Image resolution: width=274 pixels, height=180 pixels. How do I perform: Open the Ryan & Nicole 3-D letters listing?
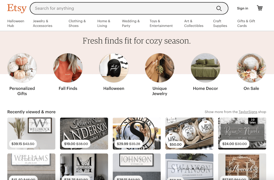pyautogui.click(x=242, y=134)
